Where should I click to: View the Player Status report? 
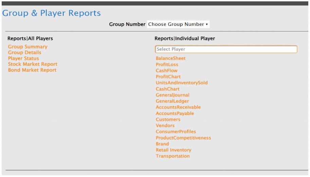23,58
